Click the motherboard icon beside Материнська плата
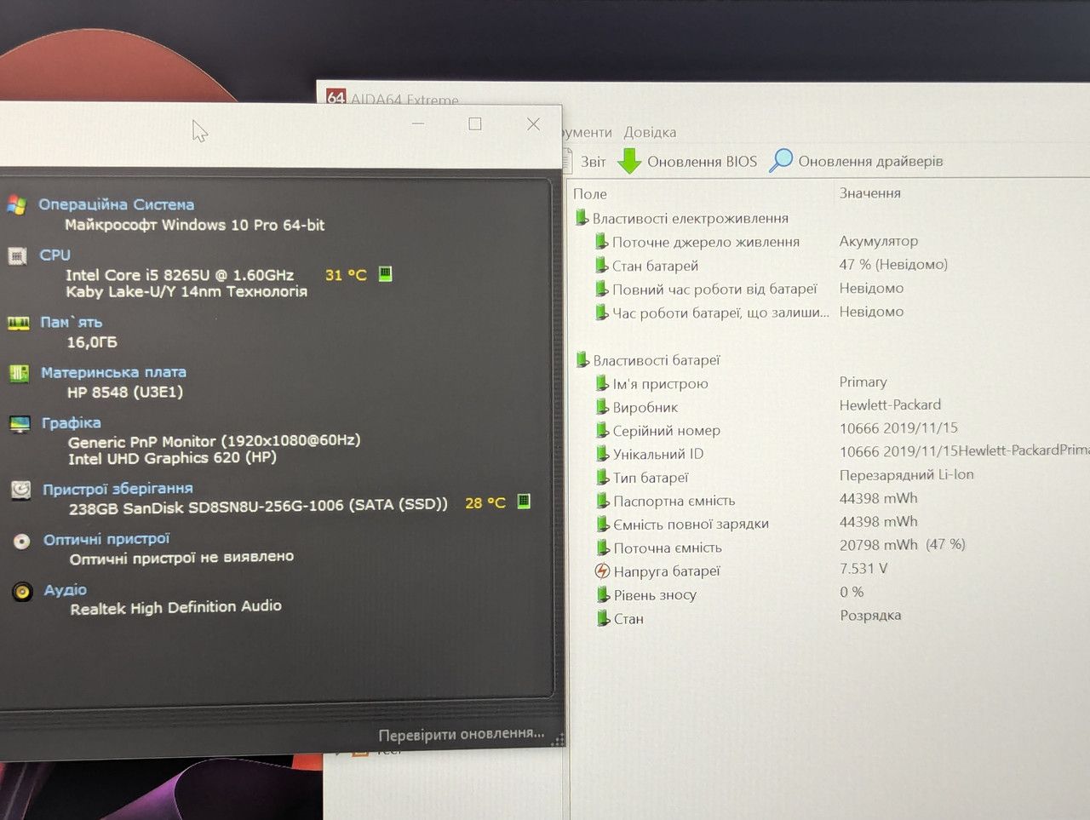The width and height of the screenshot is (1090, 820). (19, 373)
